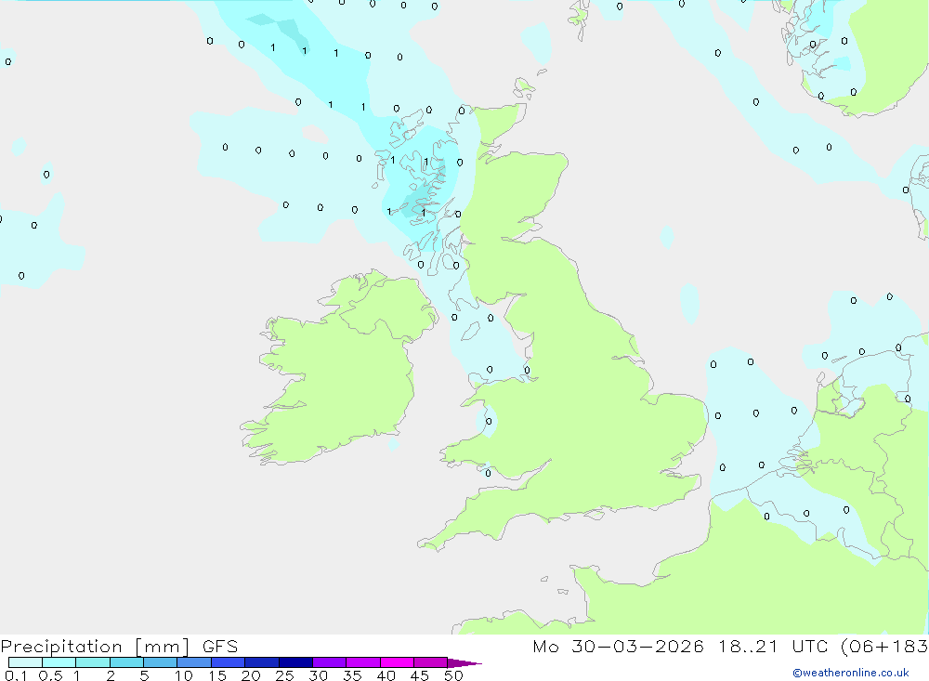Viewport: 929px width, 681px height.
Task: Click the 30 to 35 mm purple swatch
Action: pos(330,662)
